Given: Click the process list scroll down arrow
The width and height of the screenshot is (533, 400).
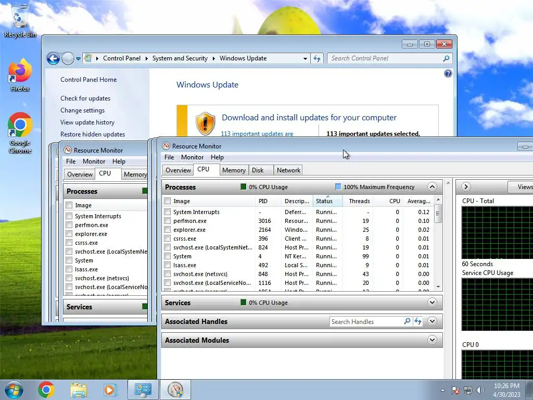Looking at the screenshot, I should pyautogui.click(x=438, y=287).
